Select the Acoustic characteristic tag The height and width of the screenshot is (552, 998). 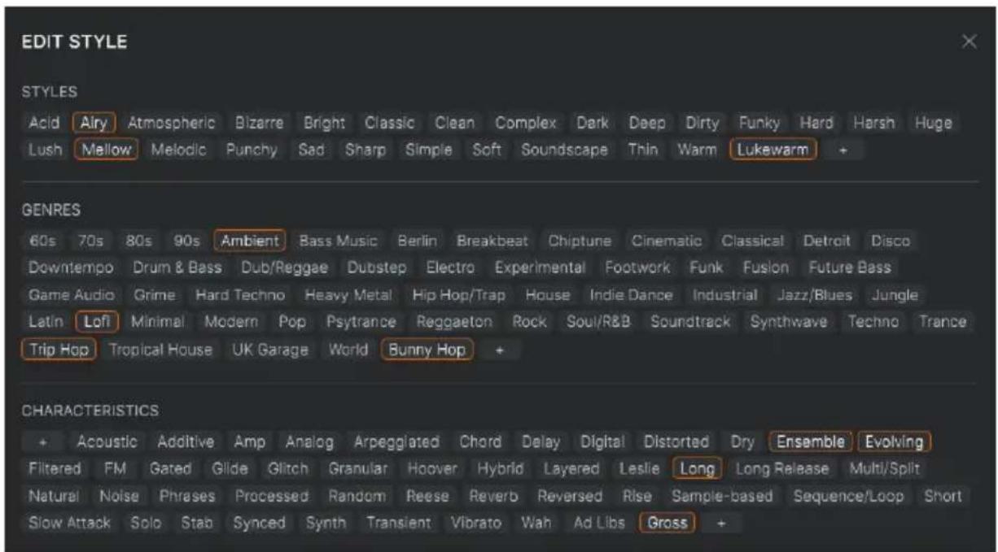[x=107, y=442]
